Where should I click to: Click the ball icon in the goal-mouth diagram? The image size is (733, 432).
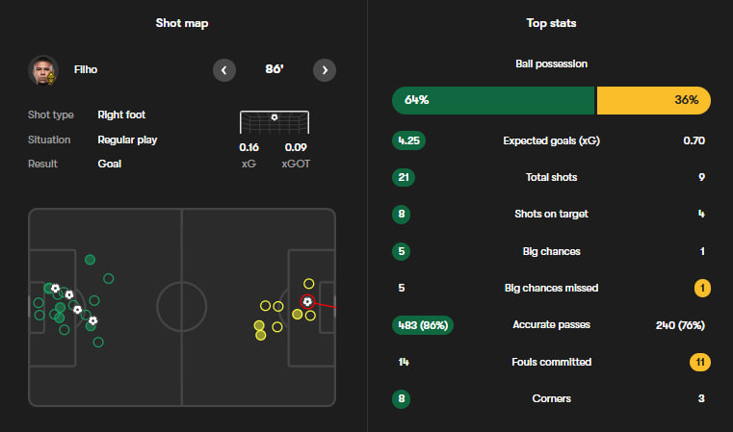275,117
